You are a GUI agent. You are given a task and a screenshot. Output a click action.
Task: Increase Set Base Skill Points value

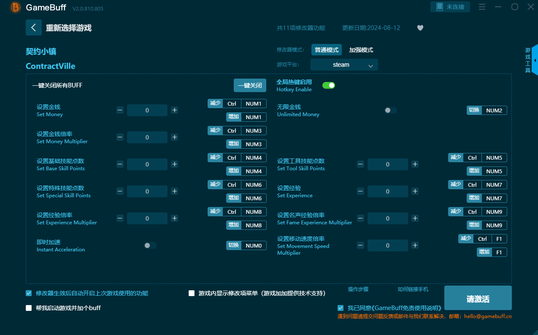coord(175,164)
